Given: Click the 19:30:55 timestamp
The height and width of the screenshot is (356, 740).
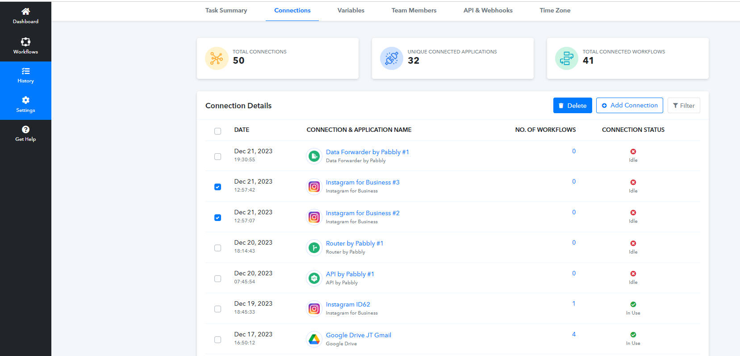Looking at the screenshot, I should pos(245,160).
